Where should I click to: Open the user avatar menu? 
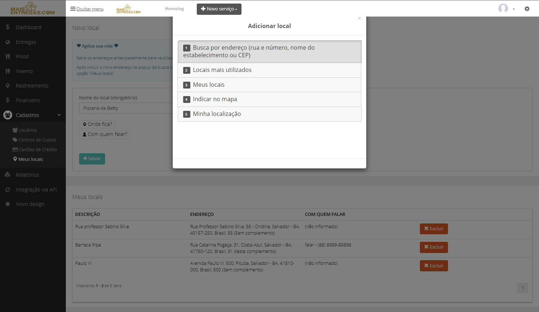(503, 8)
